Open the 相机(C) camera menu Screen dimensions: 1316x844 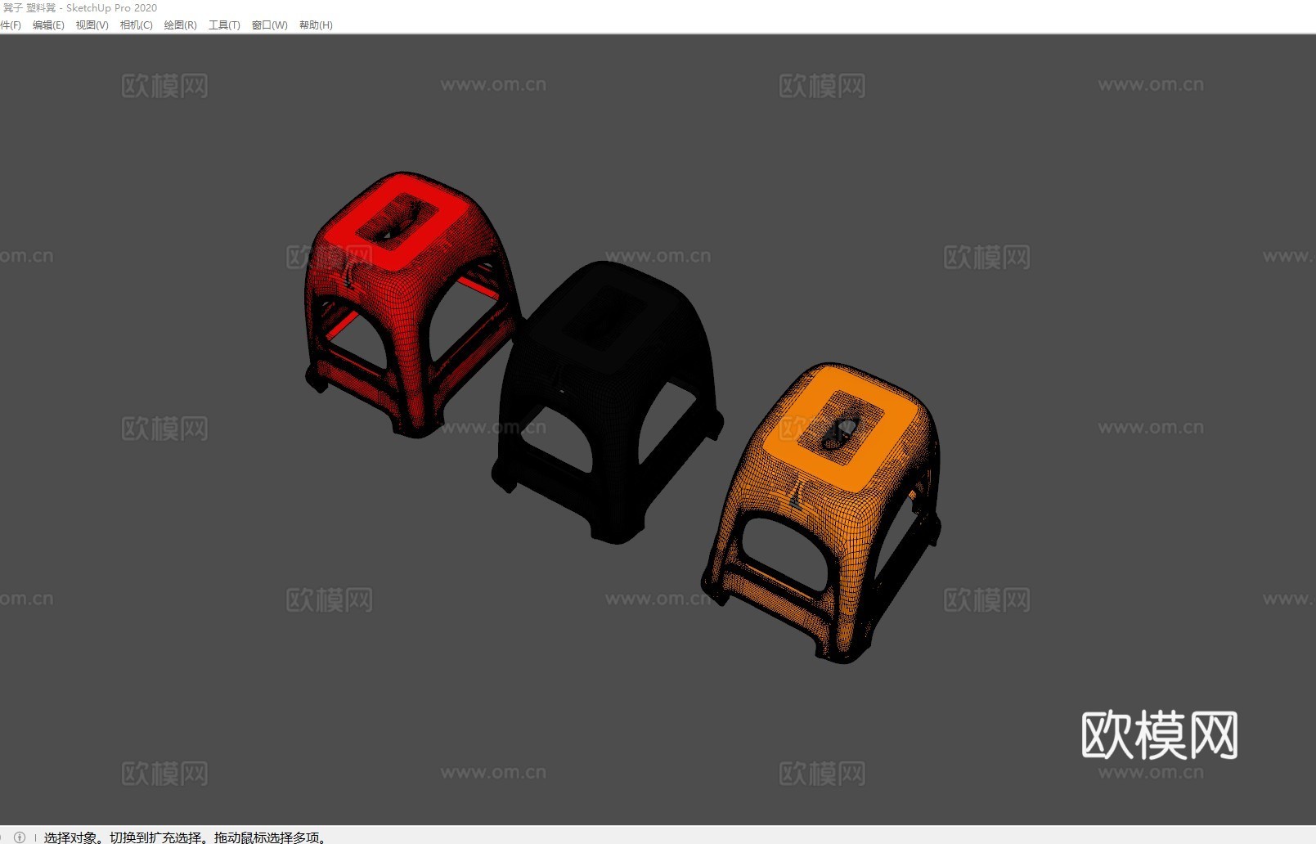(x=137, y=25)
